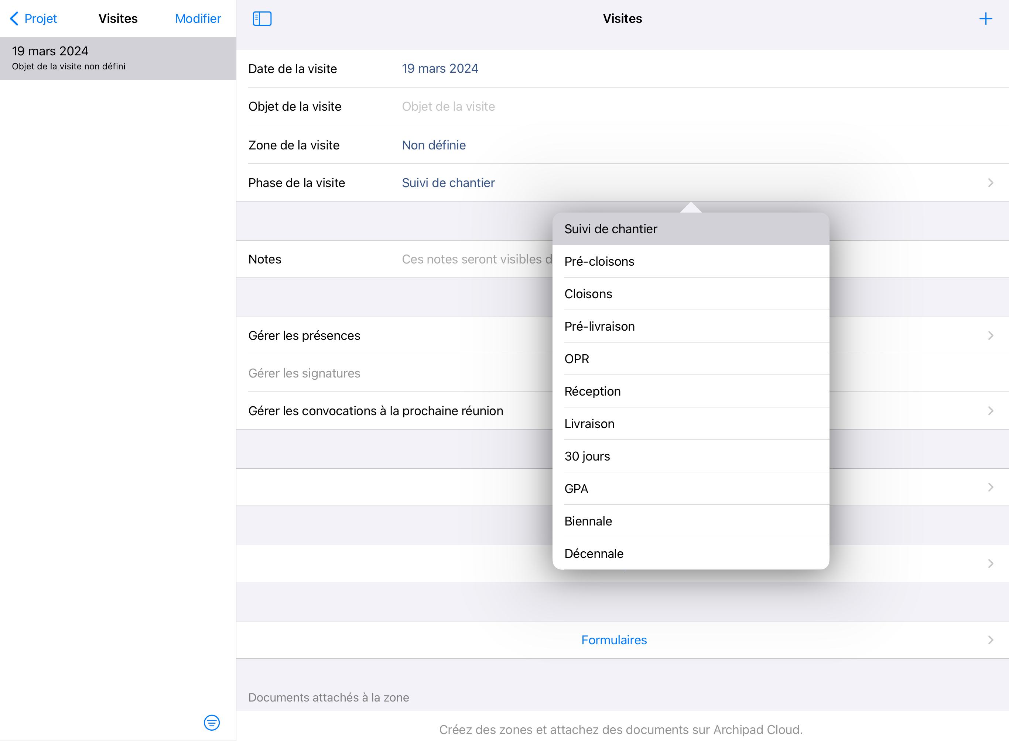
Task: Choose Décennale in phase list
Action: 594,554
